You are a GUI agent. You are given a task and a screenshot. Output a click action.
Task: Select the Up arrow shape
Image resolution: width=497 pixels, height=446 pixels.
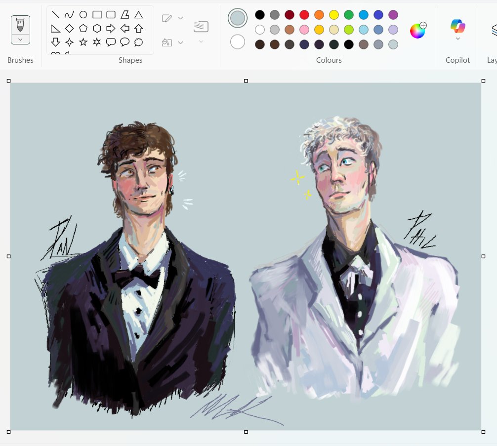[138, 29]
